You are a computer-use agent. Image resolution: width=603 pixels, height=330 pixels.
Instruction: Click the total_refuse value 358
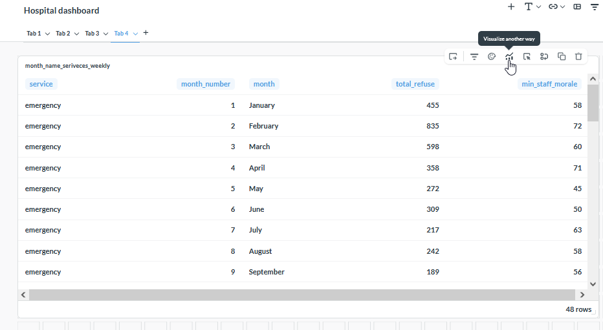tap(433, 168)
